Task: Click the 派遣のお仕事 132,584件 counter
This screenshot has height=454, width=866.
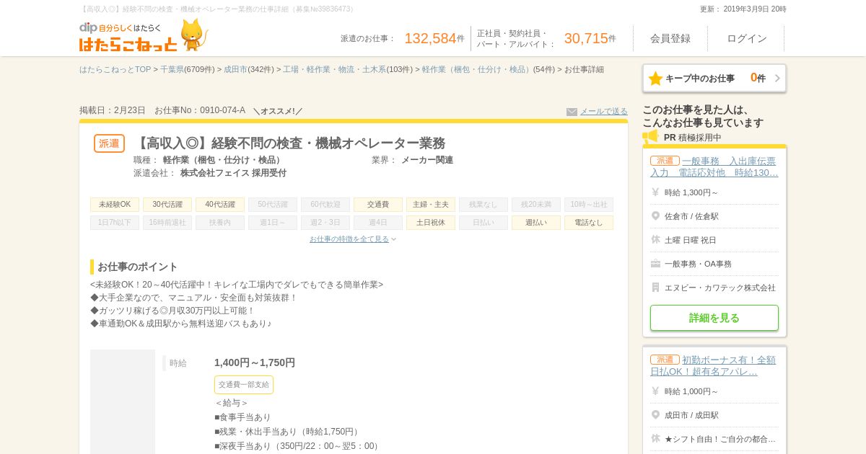Action: (x=403, y=38)
